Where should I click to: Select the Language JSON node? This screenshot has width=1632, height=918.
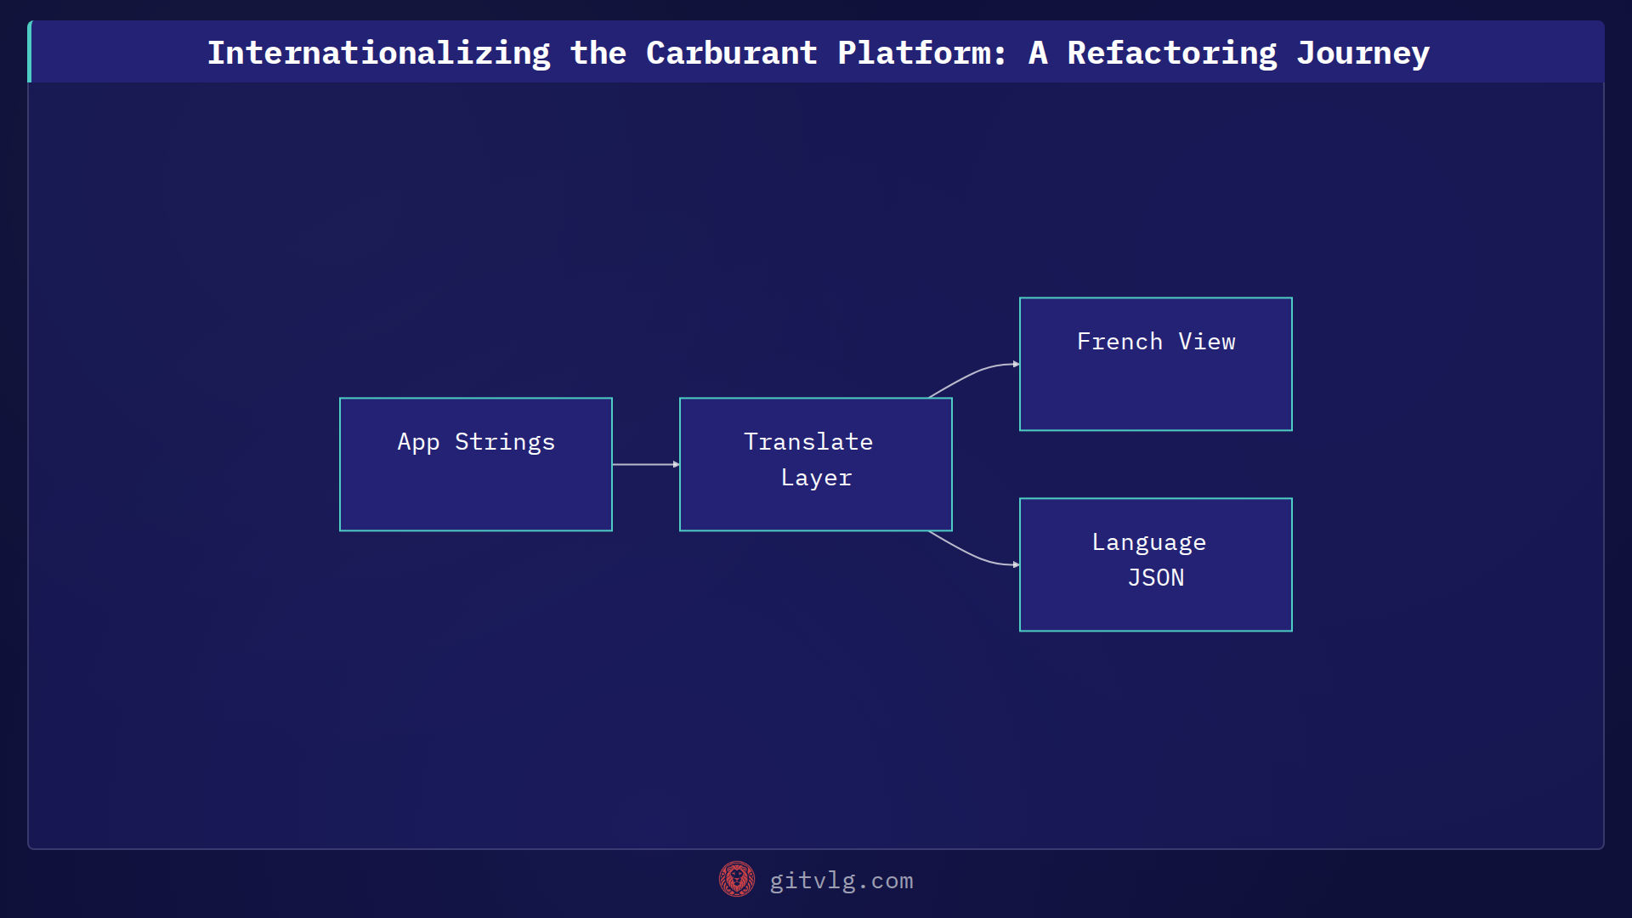pyautogui.click(x=1156, y=564)
